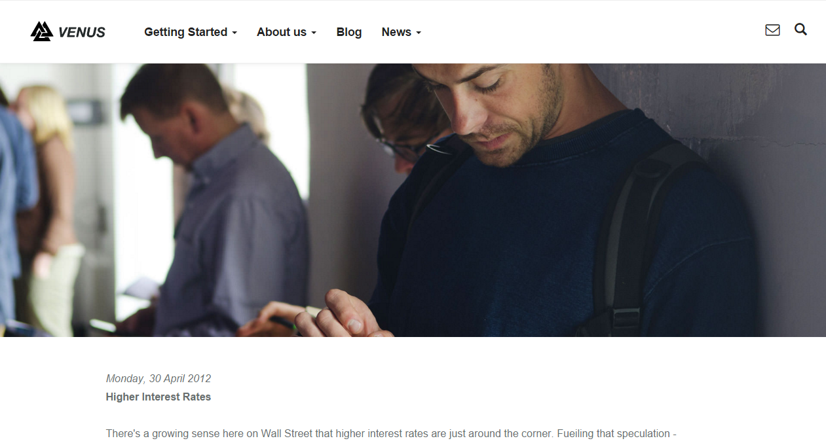This screenshot has height=445, width=826.
Task: Click the VENUS wordmark text
Action: tap(82, 32)
